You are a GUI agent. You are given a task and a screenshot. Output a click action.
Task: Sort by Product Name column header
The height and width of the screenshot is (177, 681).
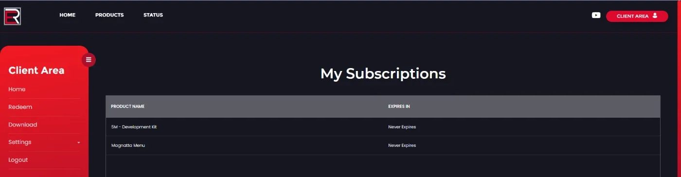[x=127, y=106]
